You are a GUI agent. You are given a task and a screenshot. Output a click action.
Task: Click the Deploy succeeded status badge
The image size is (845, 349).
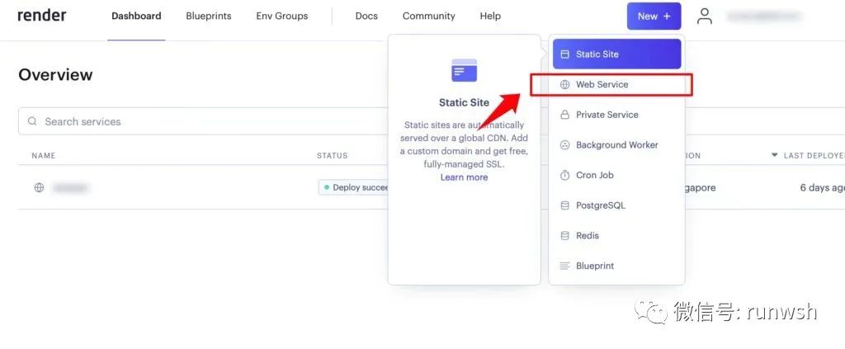(353, 187)
